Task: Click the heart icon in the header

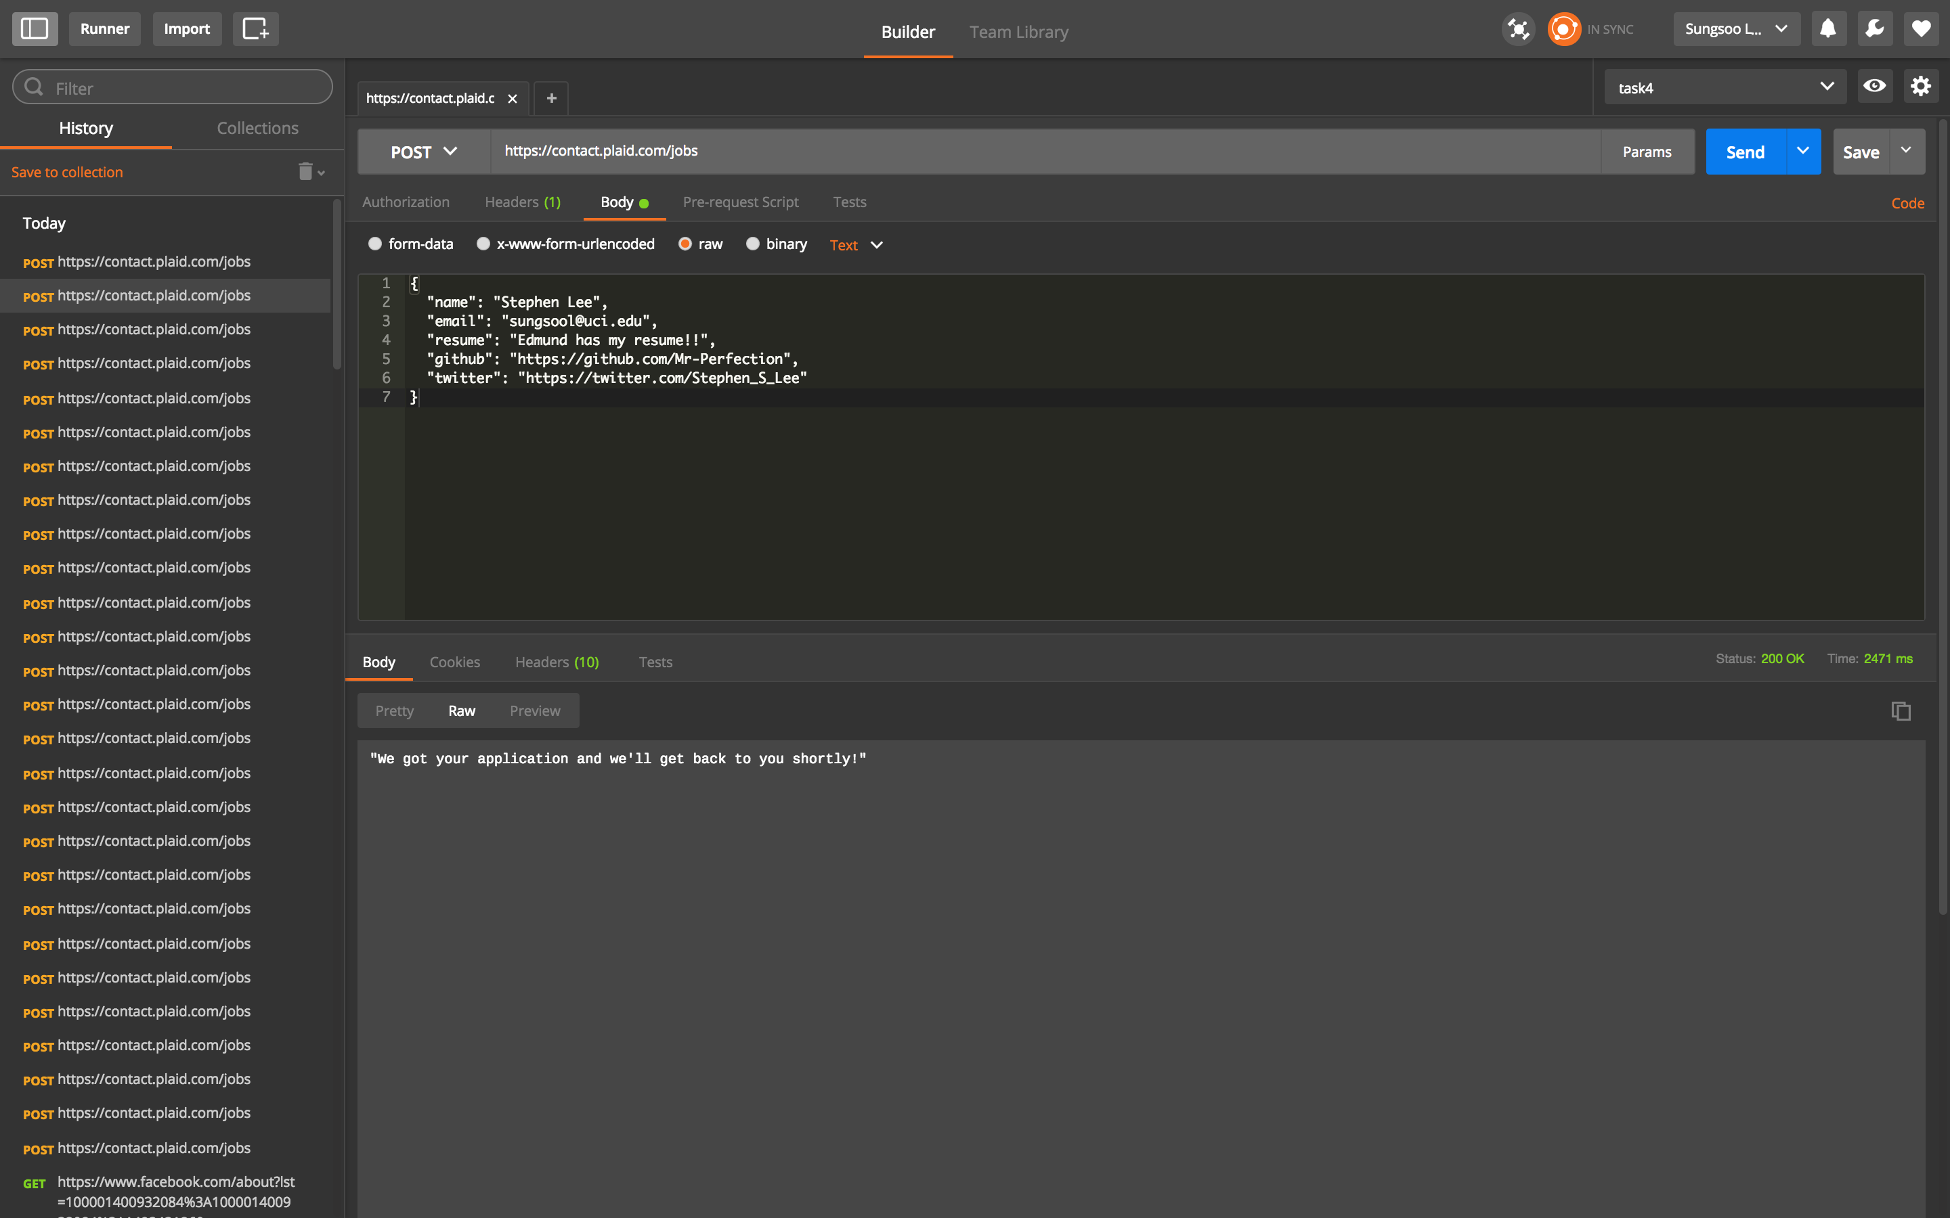Action: tap(1921, 29)
